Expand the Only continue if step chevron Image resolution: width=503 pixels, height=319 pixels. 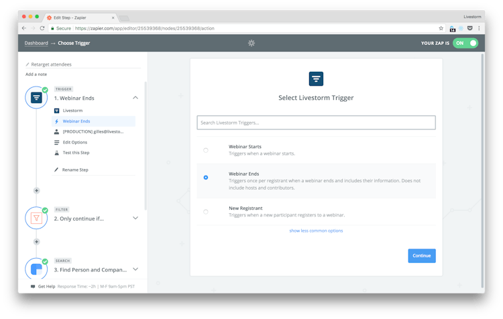click(135, 218)
